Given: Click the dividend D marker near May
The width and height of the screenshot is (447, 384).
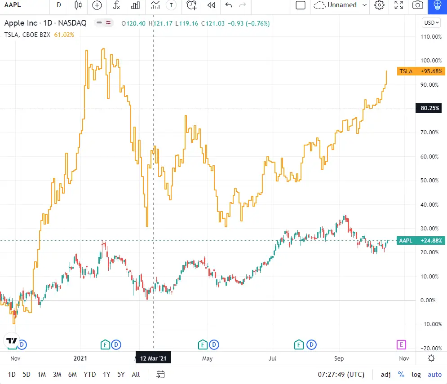Looking at the screenshot, I should [x=214, y=344].
